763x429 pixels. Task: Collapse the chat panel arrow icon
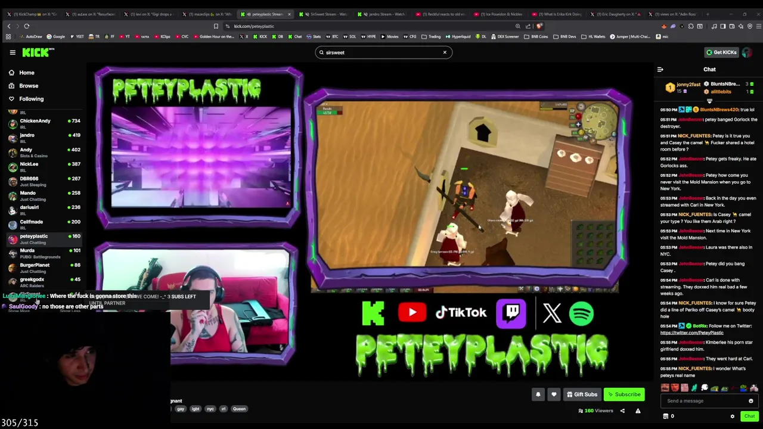coord(660,70)
